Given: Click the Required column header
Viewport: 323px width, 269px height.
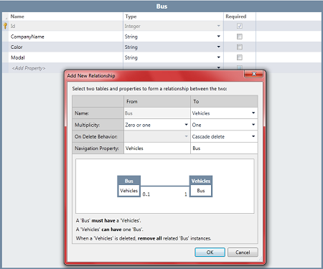Looking at the screenshot, I should 240,16.
